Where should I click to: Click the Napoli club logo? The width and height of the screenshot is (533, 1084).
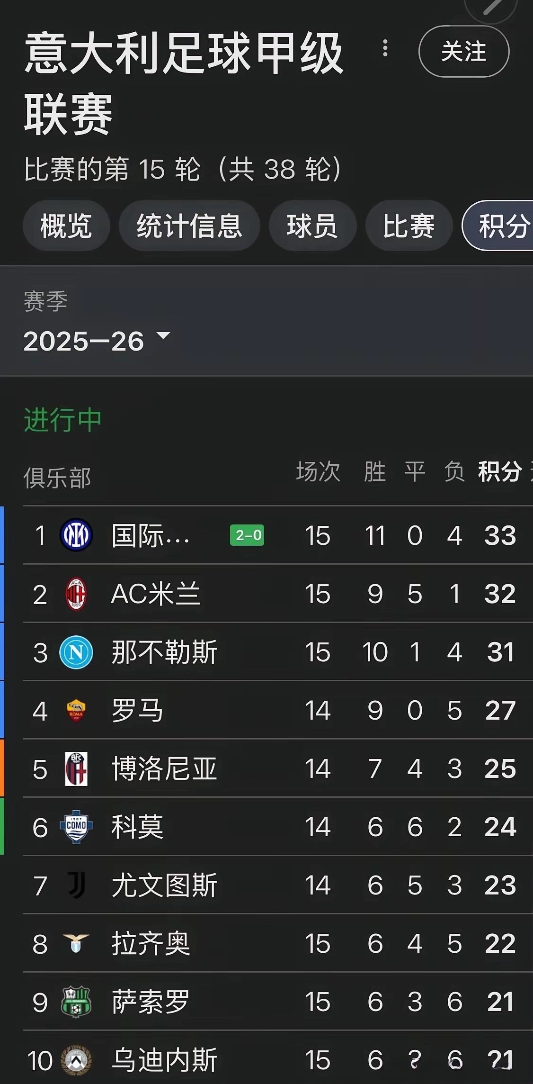(76, 652)
